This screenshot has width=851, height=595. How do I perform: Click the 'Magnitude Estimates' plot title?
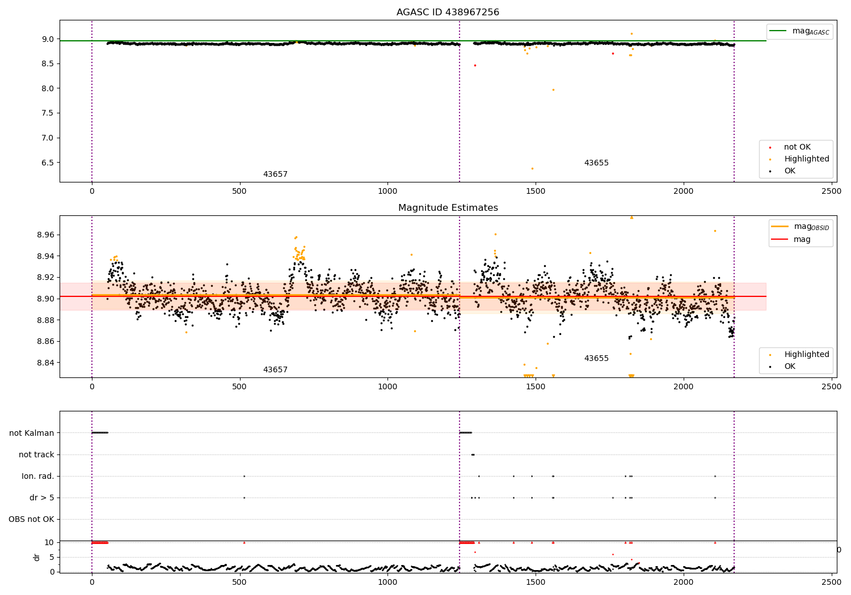pyautogui.click(x=448, y=208)
